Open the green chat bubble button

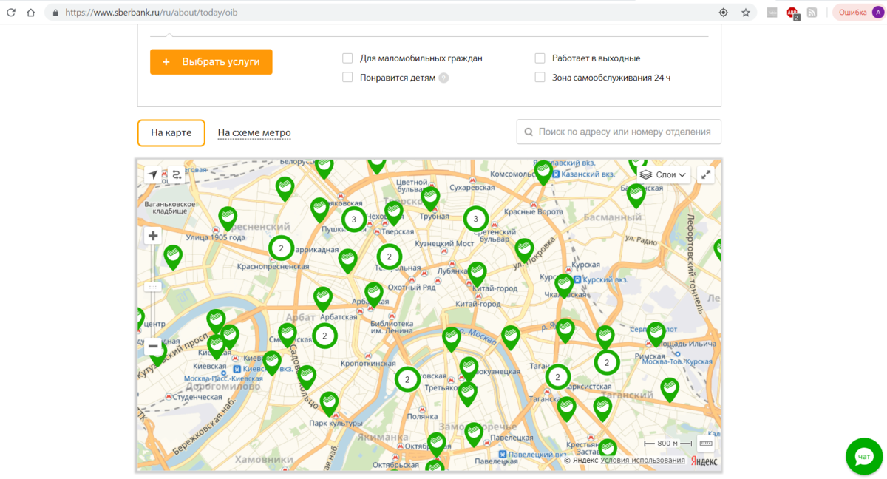click(x=864, y=457)
